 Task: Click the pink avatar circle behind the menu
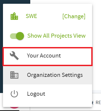(x=14, y=108)
